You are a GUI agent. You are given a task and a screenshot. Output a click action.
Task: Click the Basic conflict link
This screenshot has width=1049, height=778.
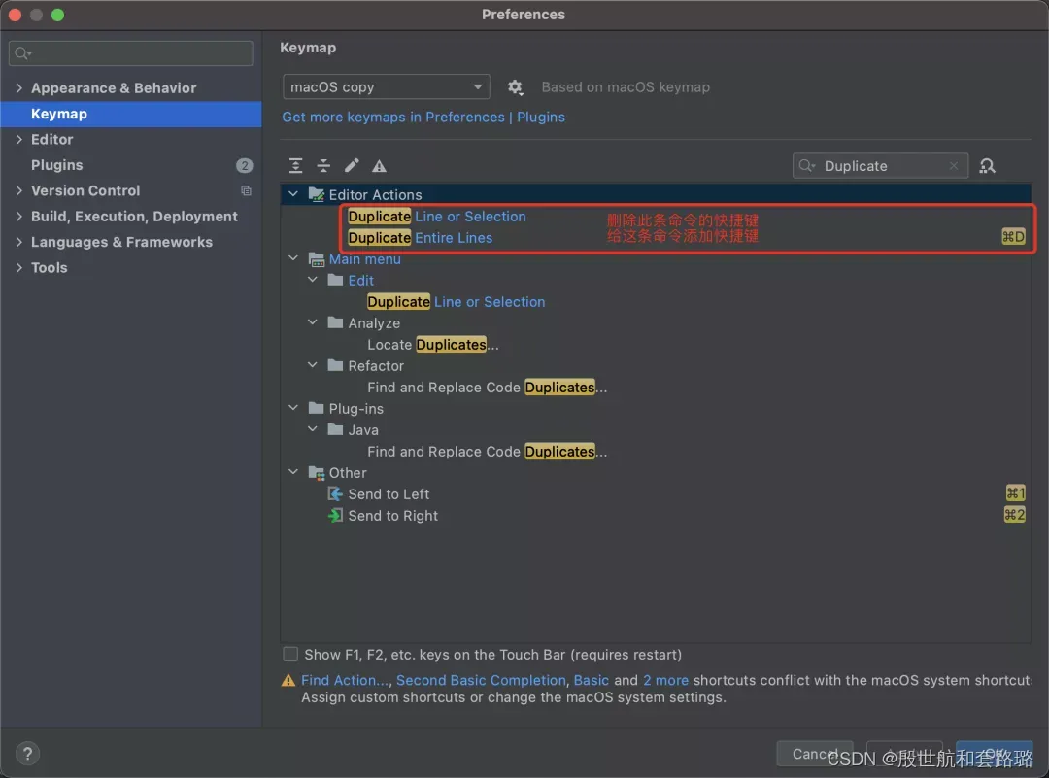tap(592, 680)
